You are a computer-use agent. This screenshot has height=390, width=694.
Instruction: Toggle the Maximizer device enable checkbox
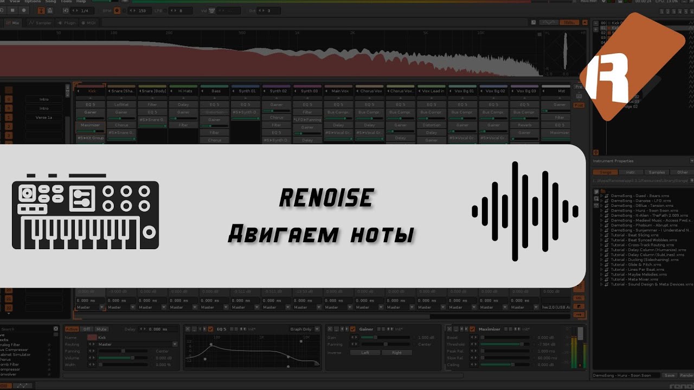click(x=472, y=329)
